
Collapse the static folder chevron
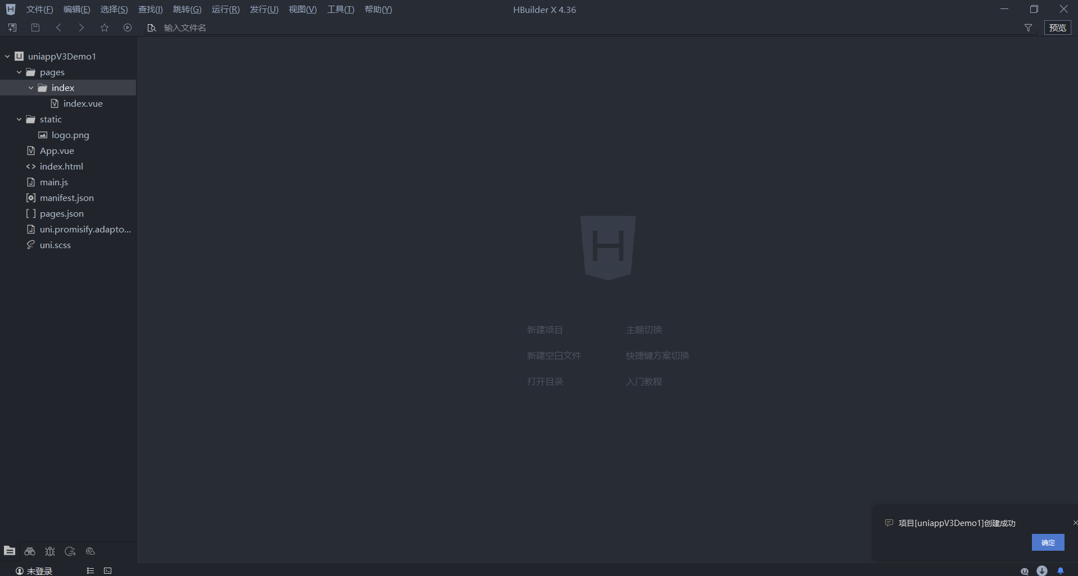coord(19,119)
